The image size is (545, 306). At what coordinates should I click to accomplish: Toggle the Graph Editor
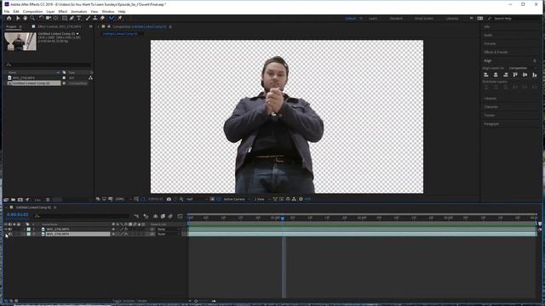[x=180, y=216]
